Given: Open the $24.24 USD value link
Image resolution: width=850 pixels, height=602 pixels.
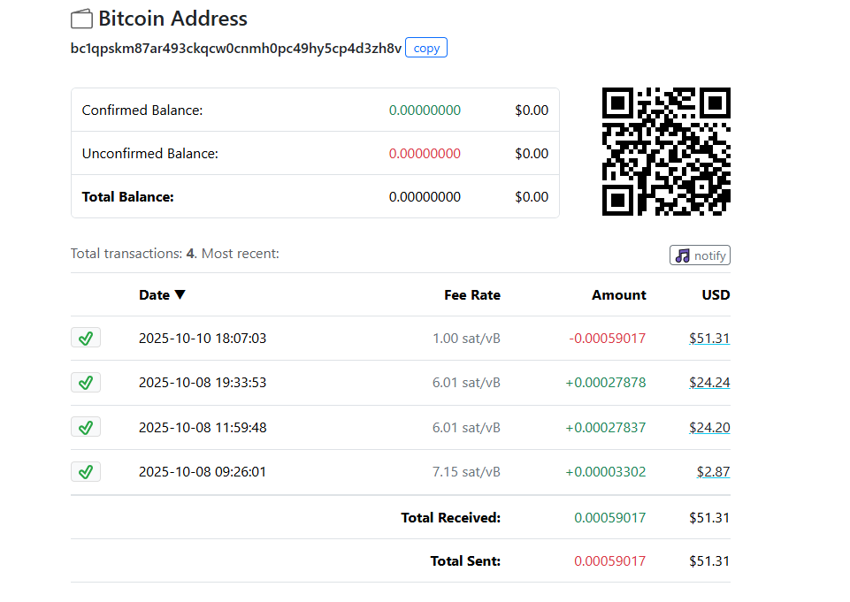Looking at the screenshot, I should point(709,383).
